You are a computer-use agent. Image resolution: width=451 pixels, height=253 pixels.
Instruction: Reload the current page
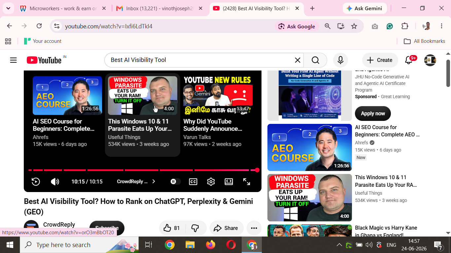(39, 26)
